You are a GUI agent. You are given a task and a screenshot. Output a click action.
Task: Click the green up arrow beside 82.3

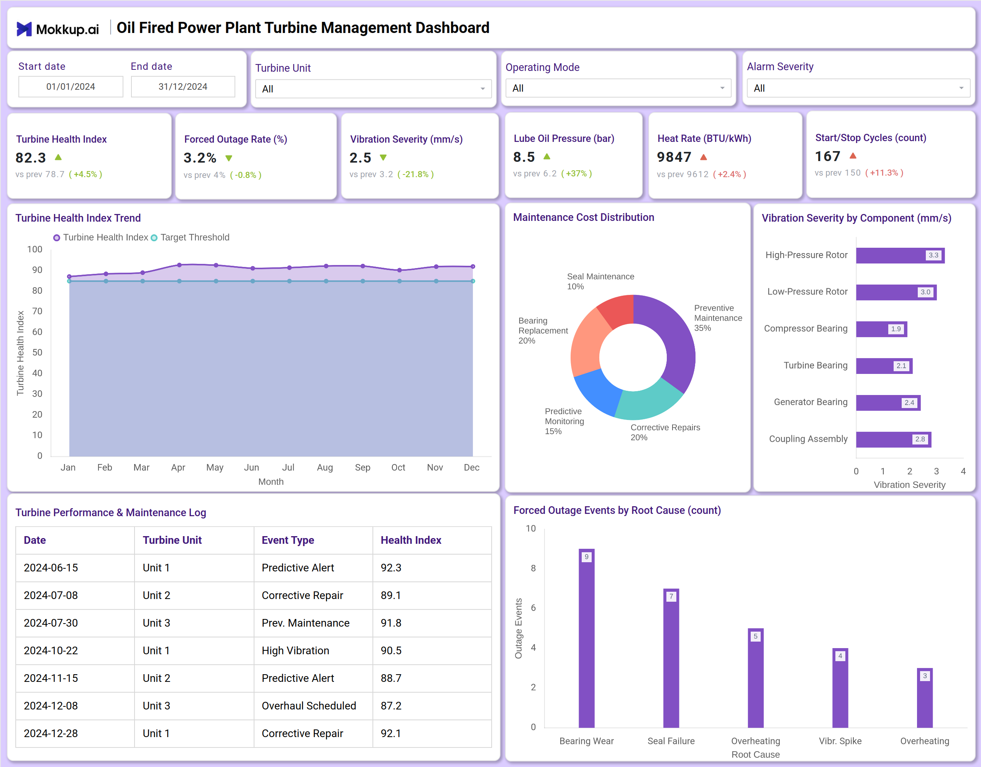(58, 157)
